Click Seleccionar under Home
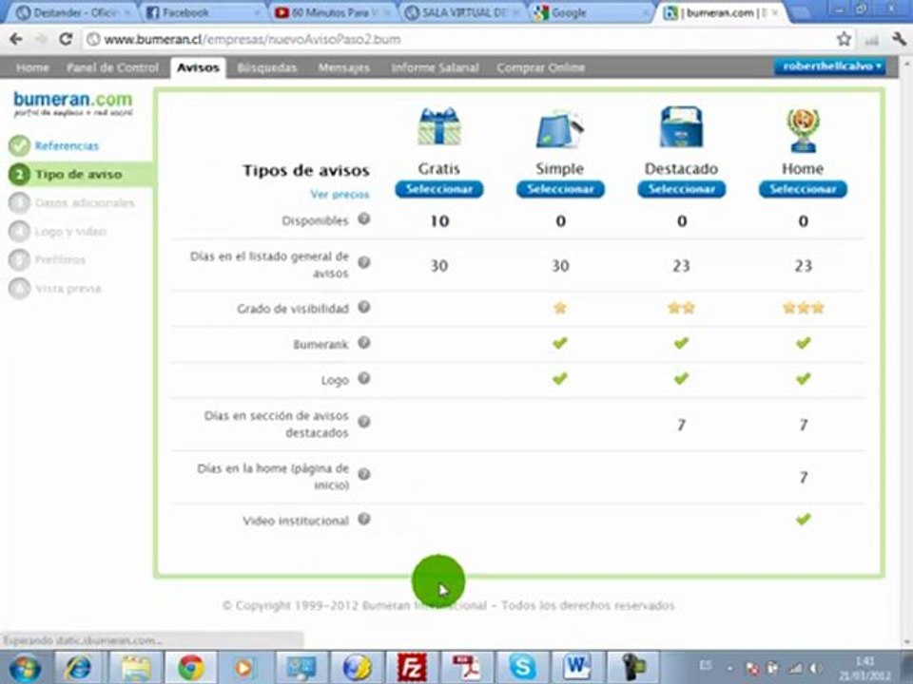 [803, 189]
